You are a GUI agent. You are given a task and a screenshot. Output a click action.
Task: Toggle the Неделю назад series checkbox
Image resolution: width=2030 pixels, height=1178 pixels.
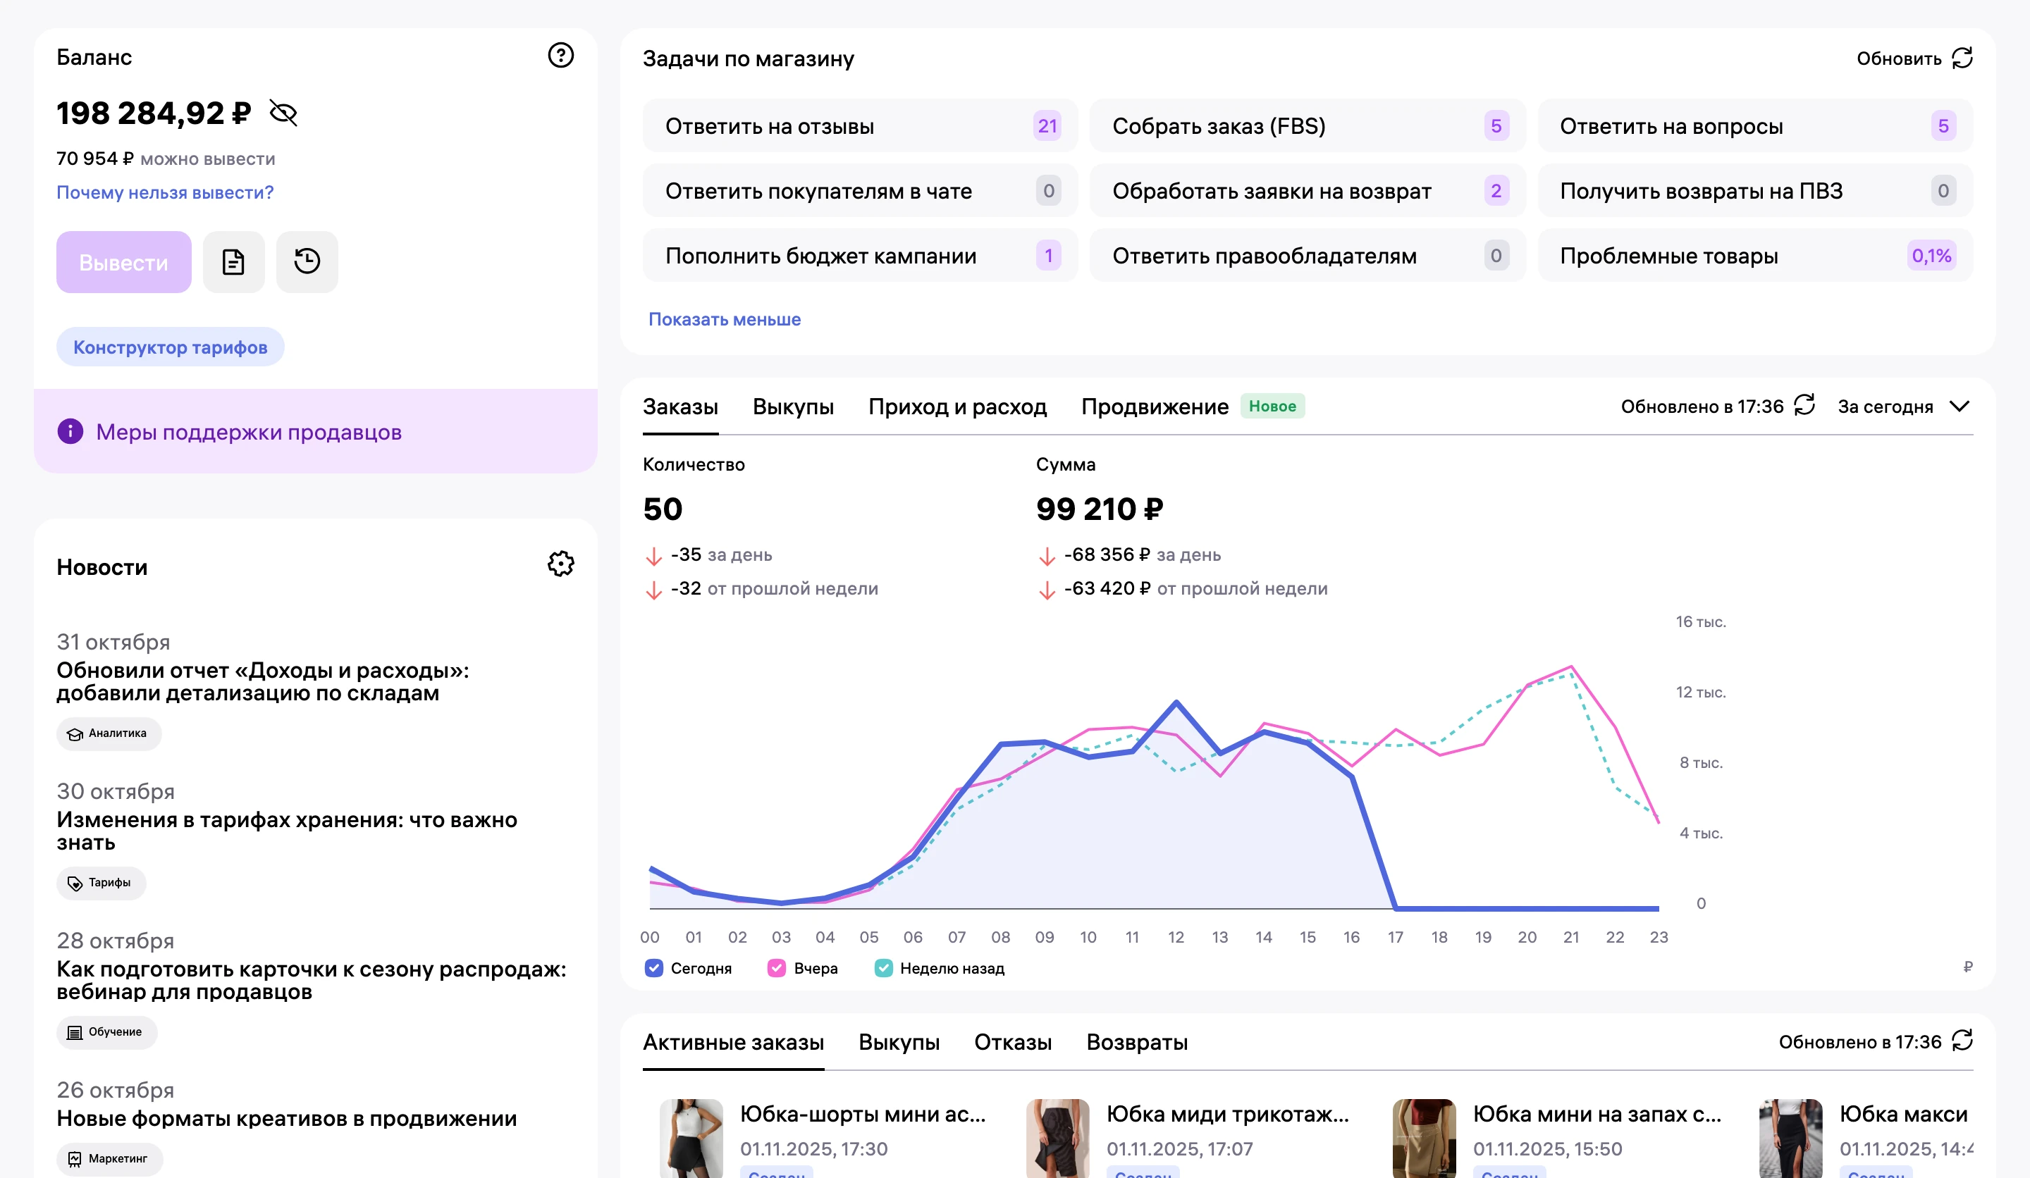[x=884, y=968]
